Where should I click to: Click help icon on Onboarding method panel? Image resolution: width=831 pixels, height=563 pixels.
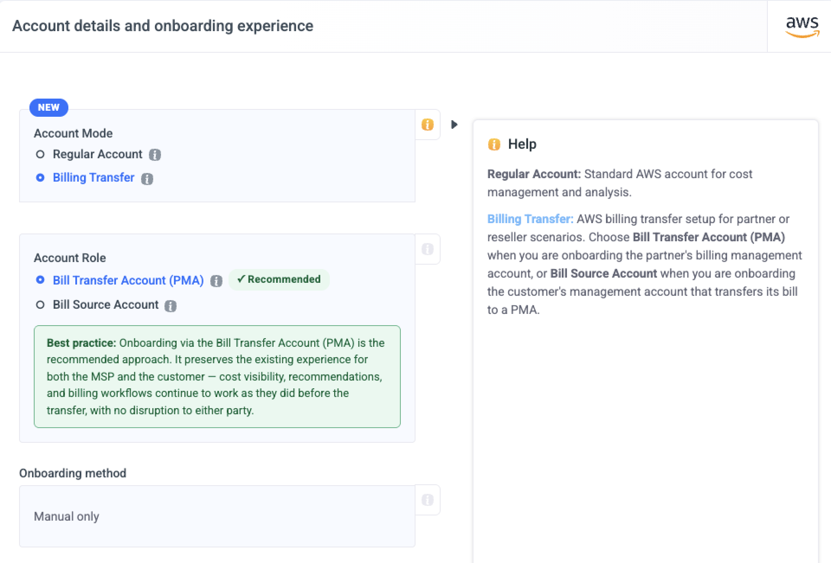point(427,500)
